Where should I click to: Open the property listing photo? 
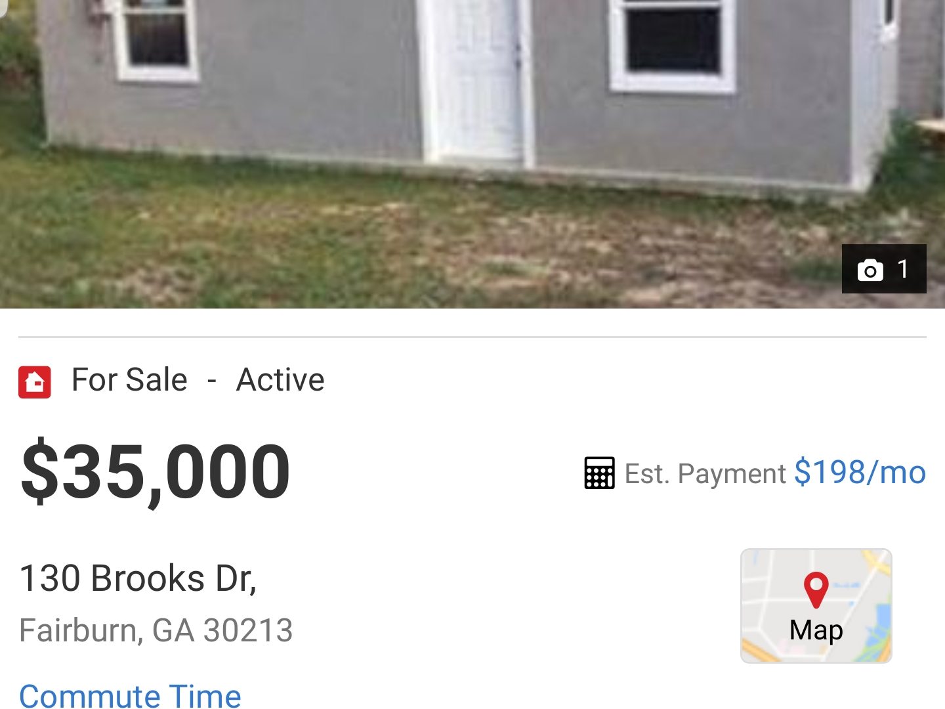pyautogui.click(x=472, y=154)
